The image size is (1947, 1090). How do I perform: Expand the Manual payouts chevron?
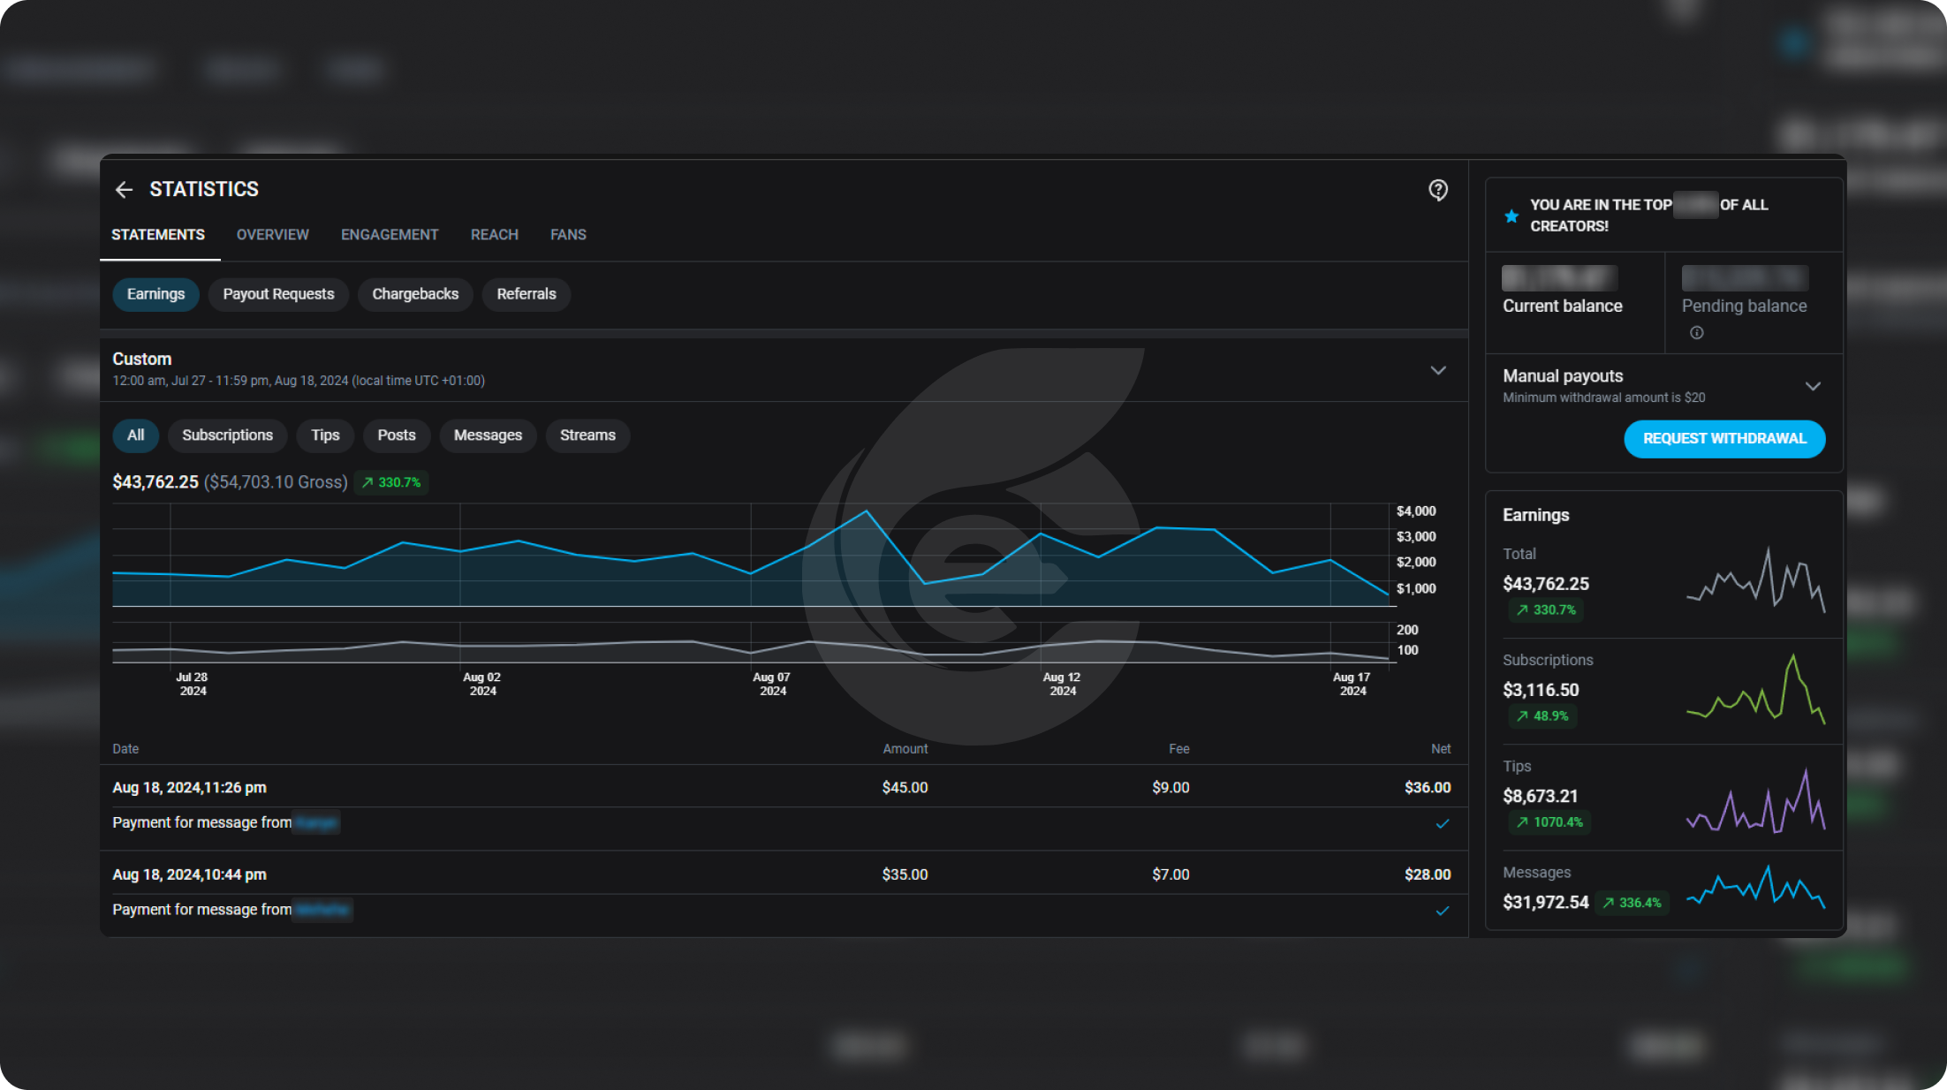coord(1813,386)
